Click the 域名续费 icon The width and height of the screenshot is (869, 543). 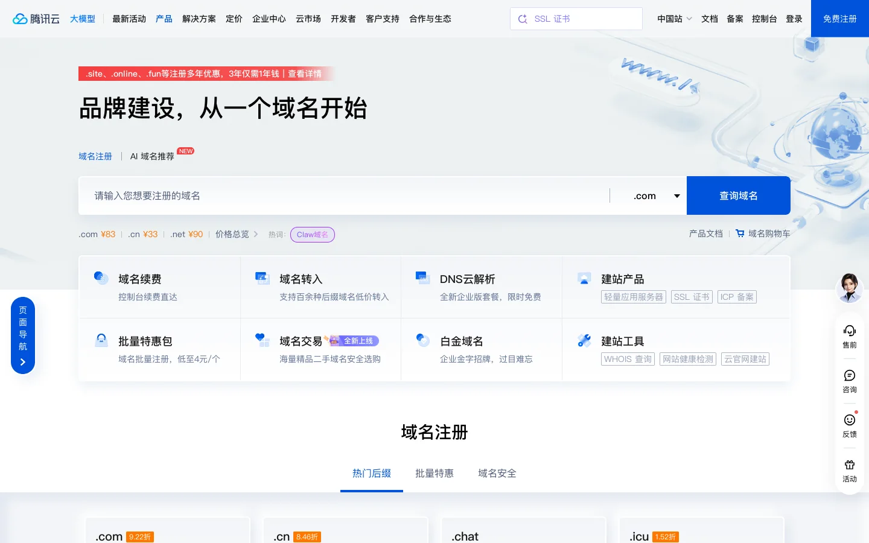(x=101, y=278)
